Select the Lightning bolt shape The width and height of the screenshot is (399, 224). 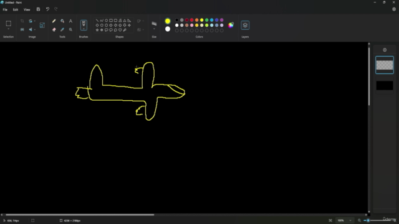click(x=125, y=30)
